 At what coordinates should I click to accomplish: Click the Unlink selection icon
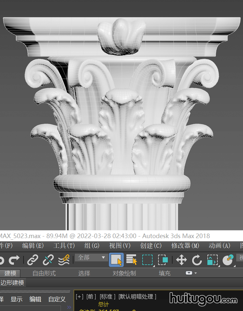click(x=49, y=260)
